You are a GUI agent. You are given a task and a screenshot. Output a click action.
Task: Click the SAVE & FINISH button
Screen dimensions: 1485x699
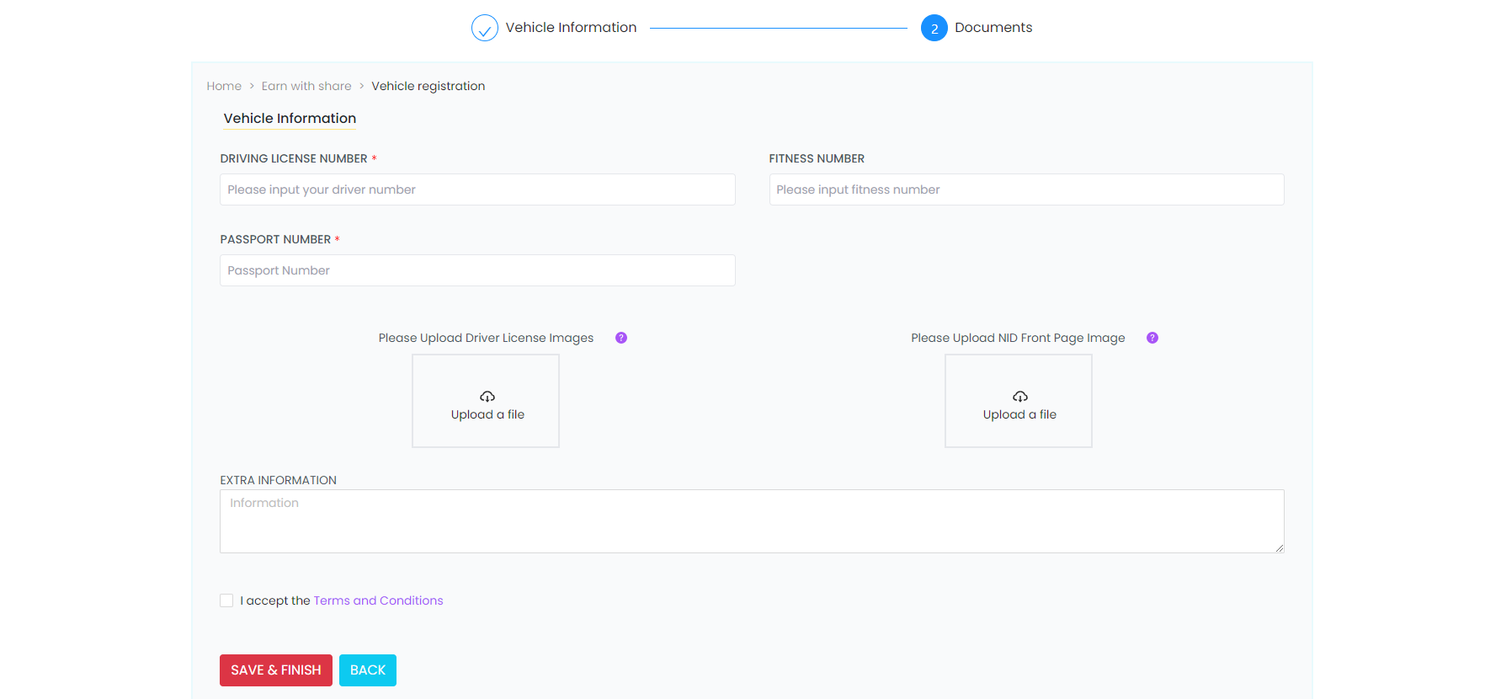point(276,670)
